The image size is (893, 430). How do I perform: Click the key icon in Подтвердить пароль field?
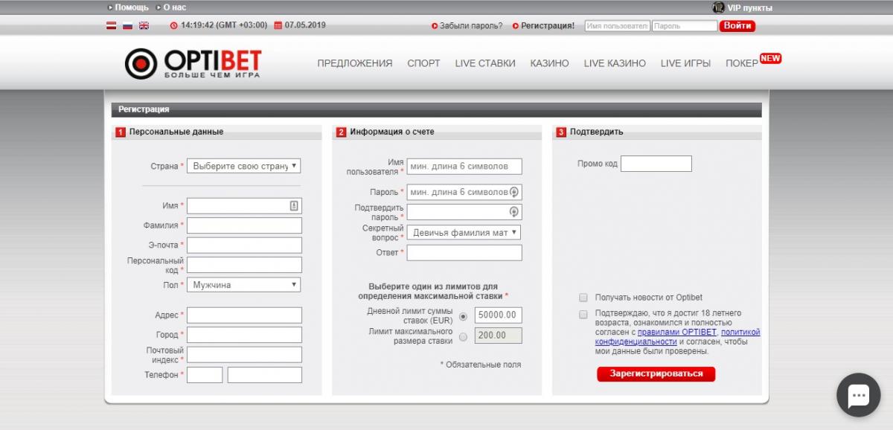(x=513, y=212)
